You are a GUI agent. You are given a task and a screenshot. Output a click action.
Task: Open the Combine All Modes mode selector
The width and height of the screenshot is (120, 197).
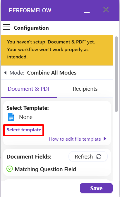pos(52,73)
